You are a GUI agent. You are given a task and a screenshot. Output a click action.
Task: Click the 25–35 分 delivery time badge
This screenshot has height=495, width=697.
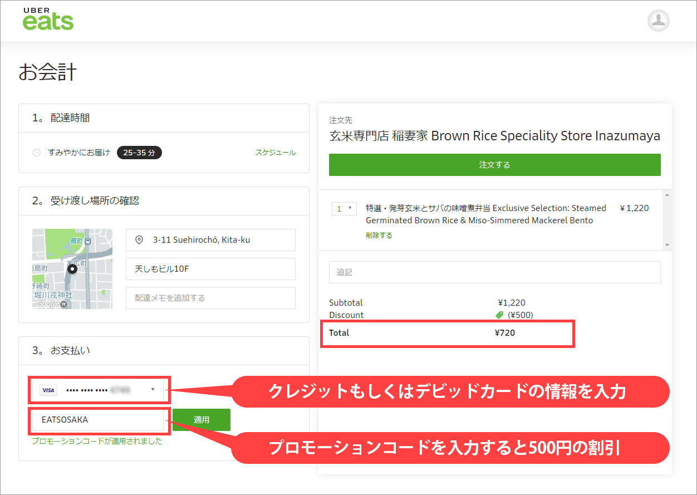pos(139,153)
